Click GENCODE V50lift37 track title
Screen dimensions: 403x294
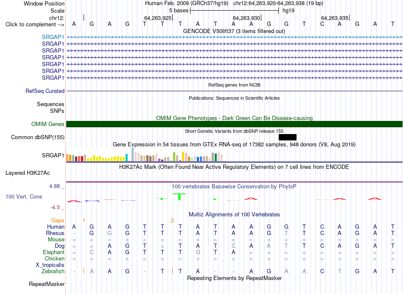[234, 31]
